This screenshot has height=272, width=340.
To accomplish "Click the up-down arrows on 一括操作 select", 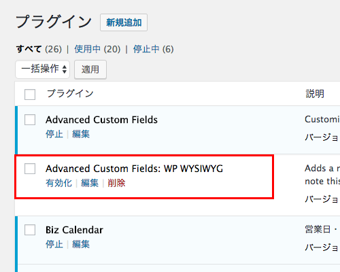I will point(65,69).
